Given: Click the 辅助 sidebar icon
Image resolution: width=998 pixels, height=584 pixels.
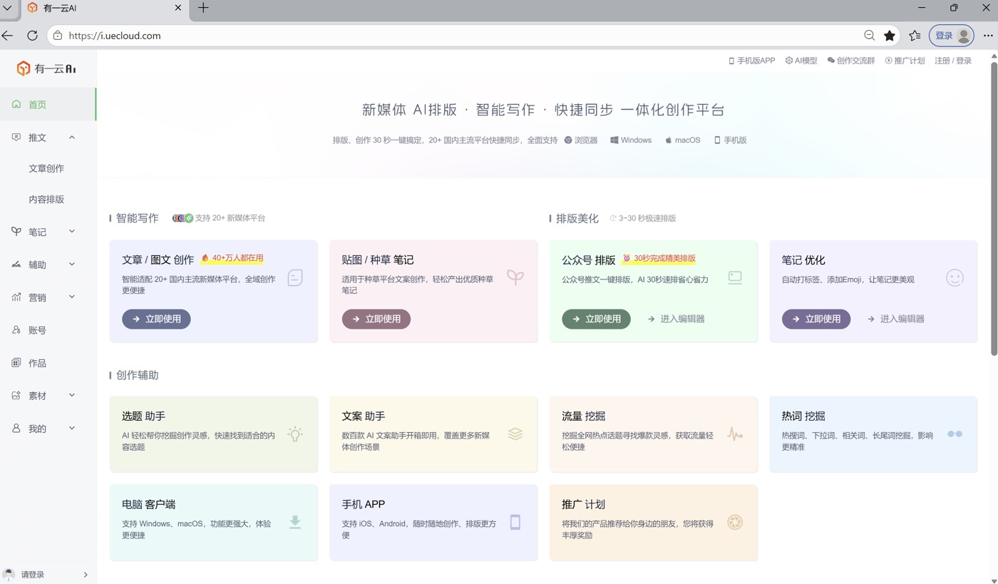Looking at the screenshot, I should (x=16, y=264).
